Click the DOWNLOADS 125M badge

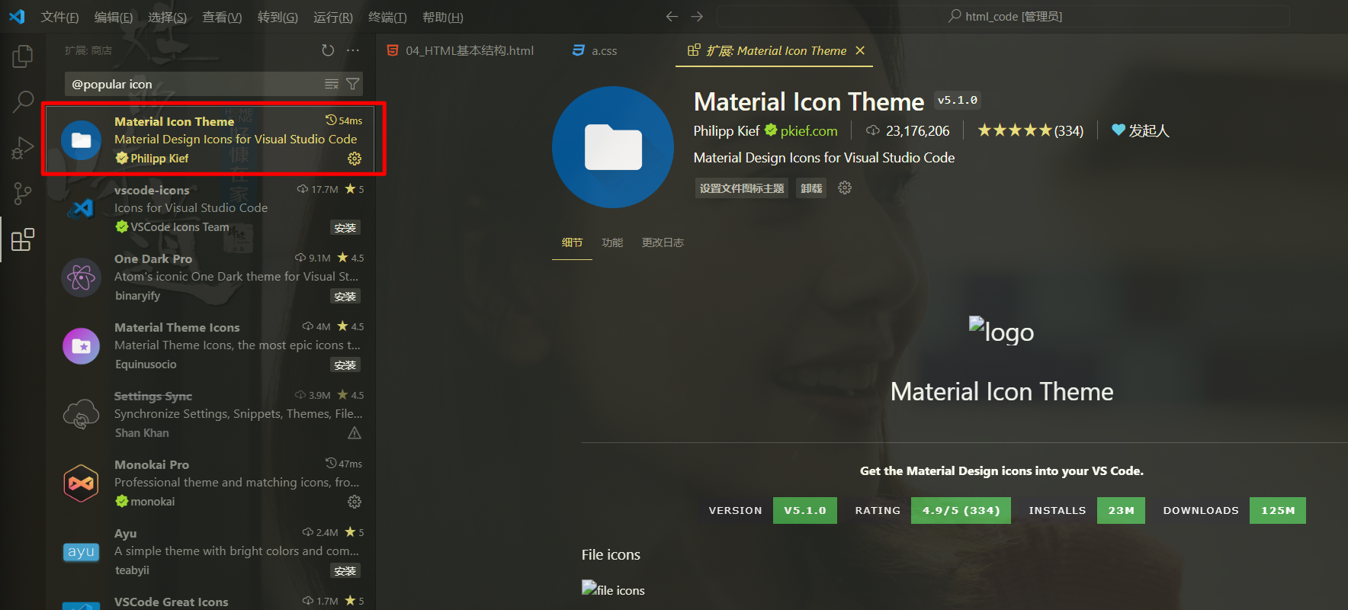(1229, 510)
